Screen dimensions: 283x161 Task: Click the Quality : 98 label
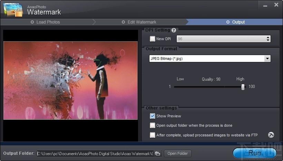tap(211, 79)
